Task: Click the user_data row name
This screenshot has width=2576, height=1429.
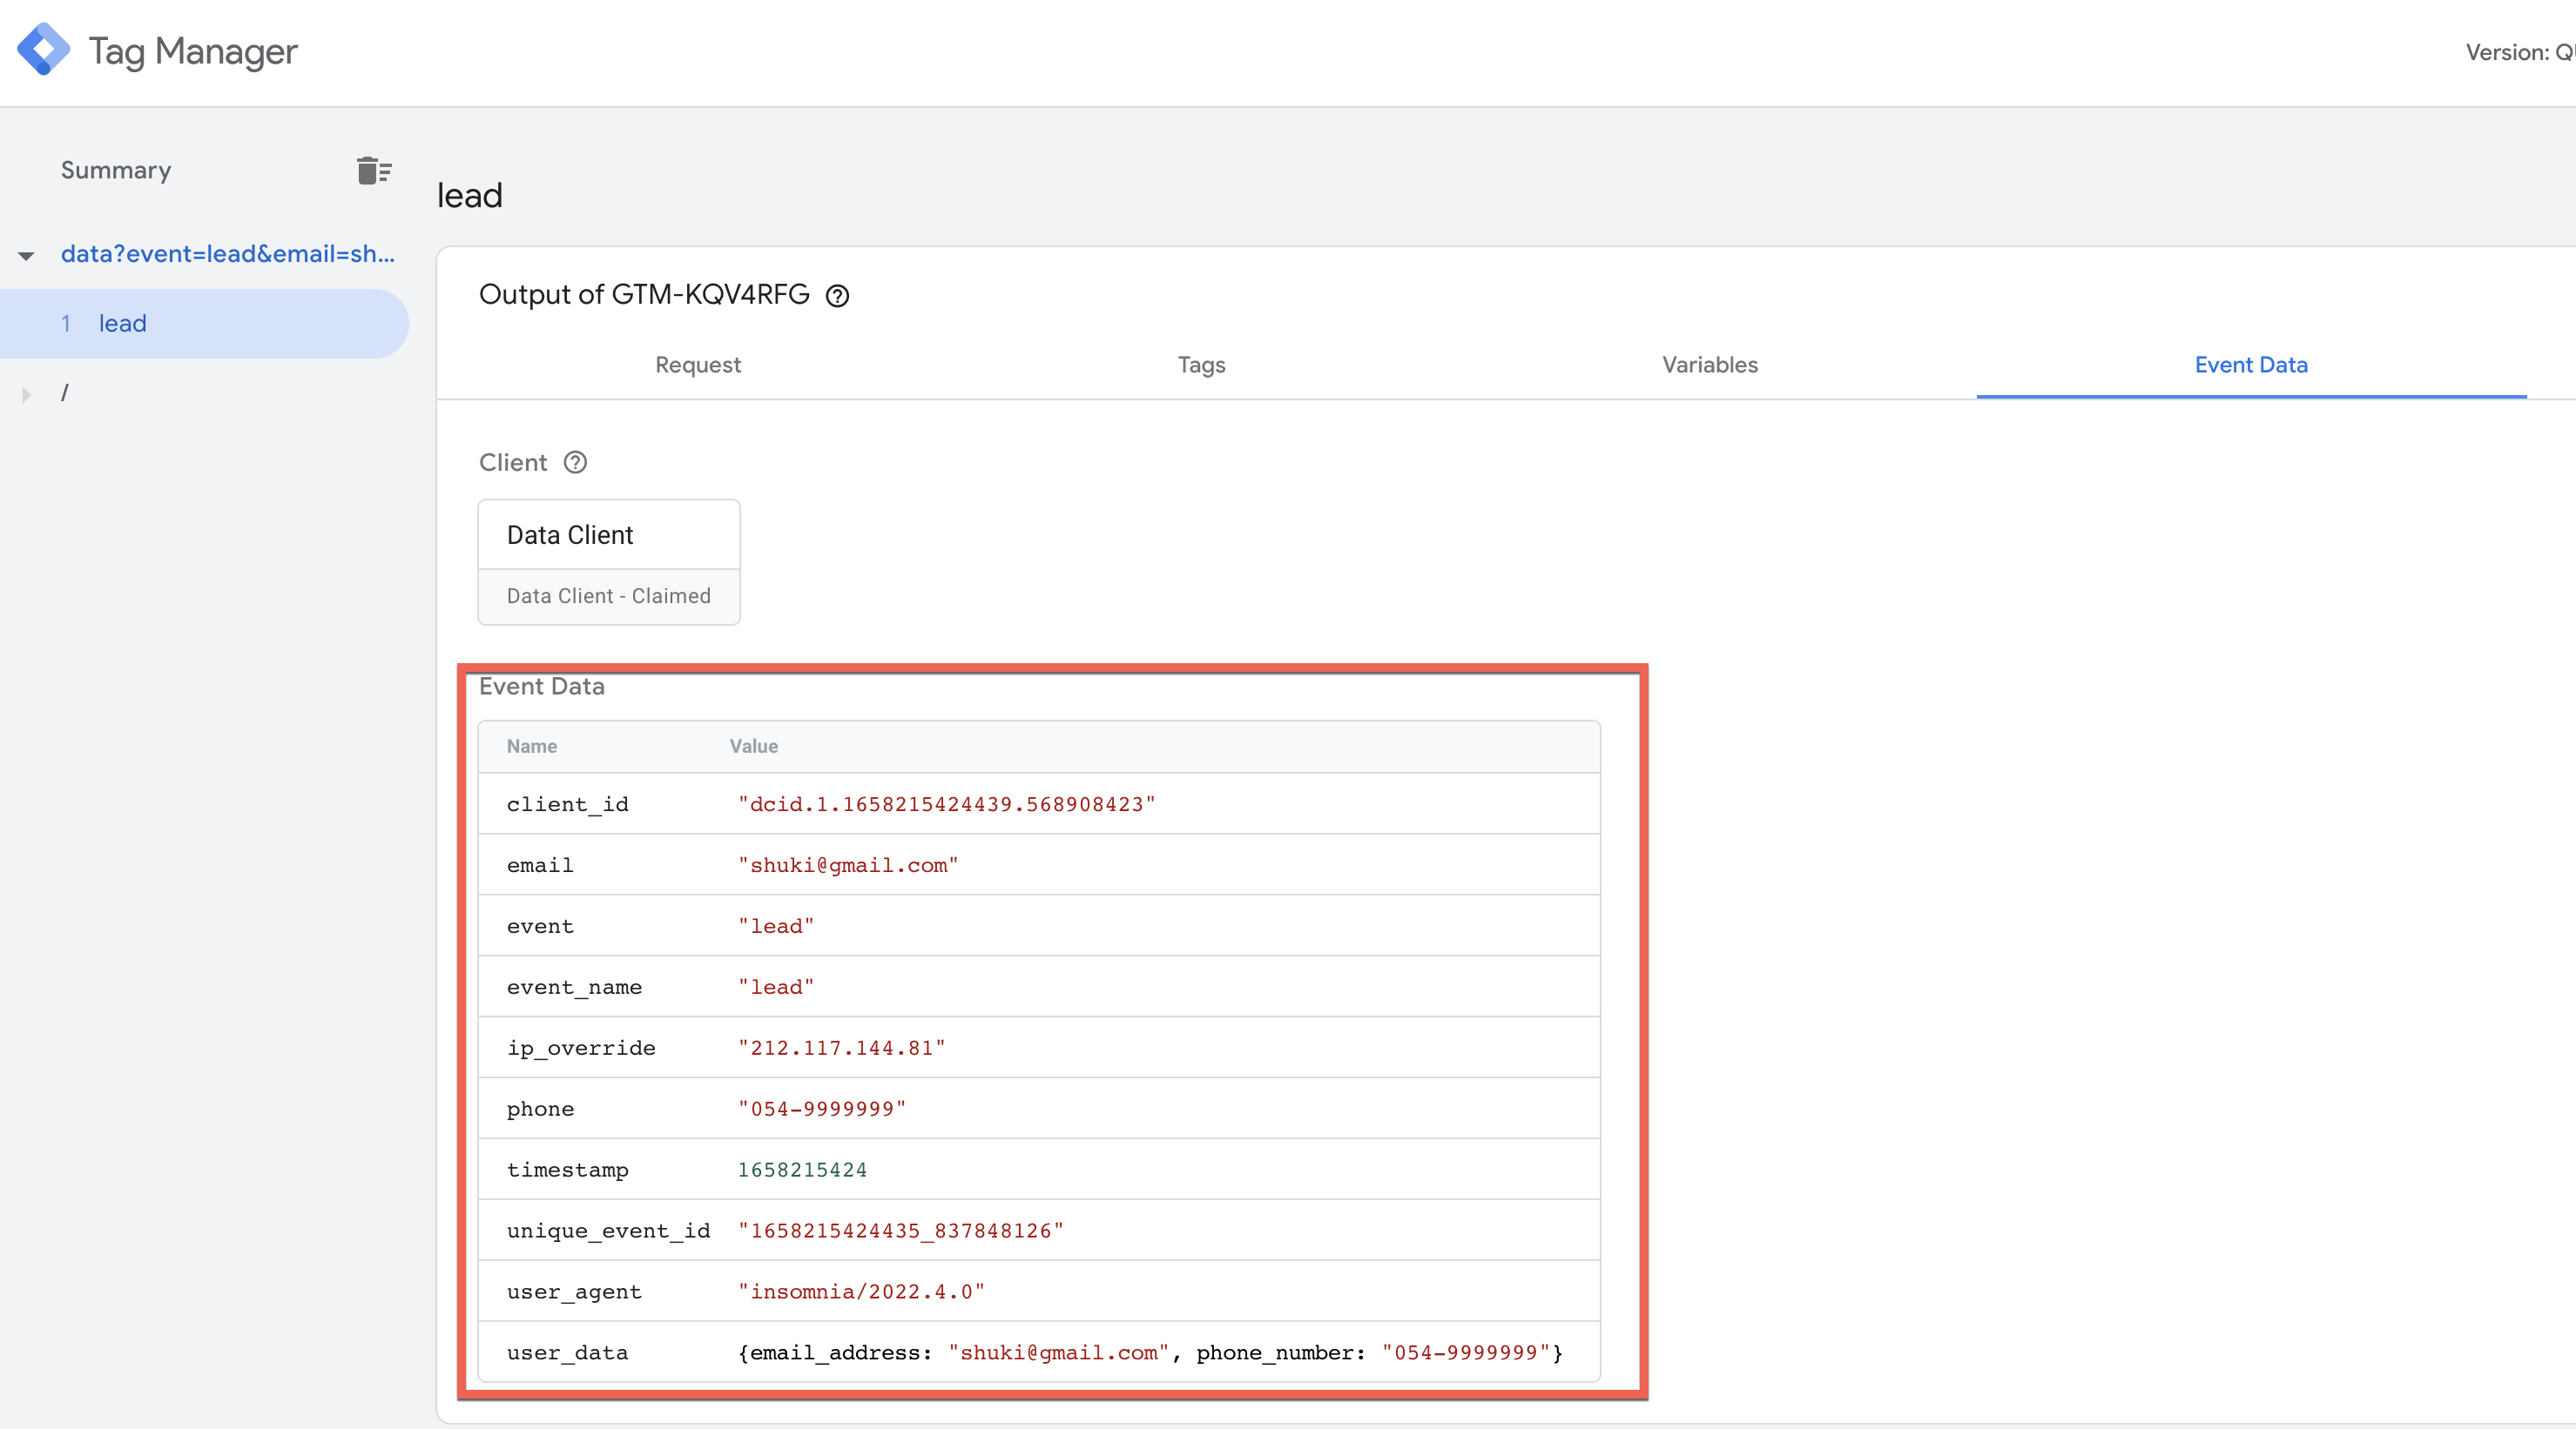Action: (x=567, y=1353)
